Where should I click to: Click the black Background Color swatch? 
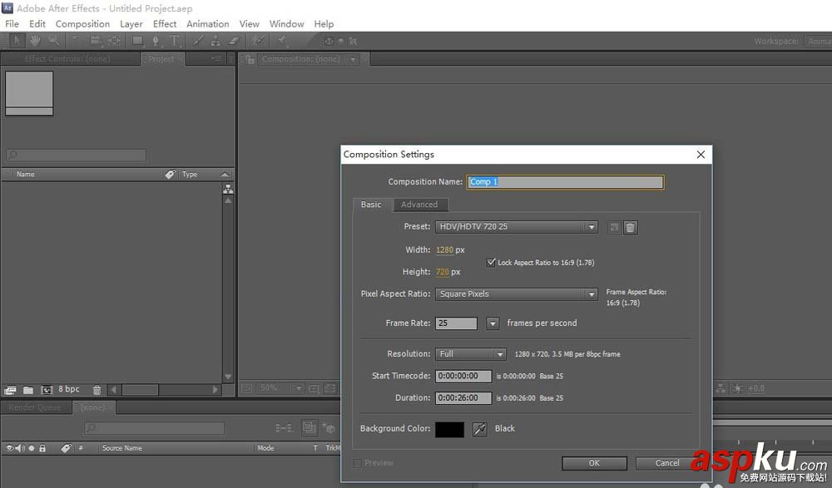click(x=449, y=429)
